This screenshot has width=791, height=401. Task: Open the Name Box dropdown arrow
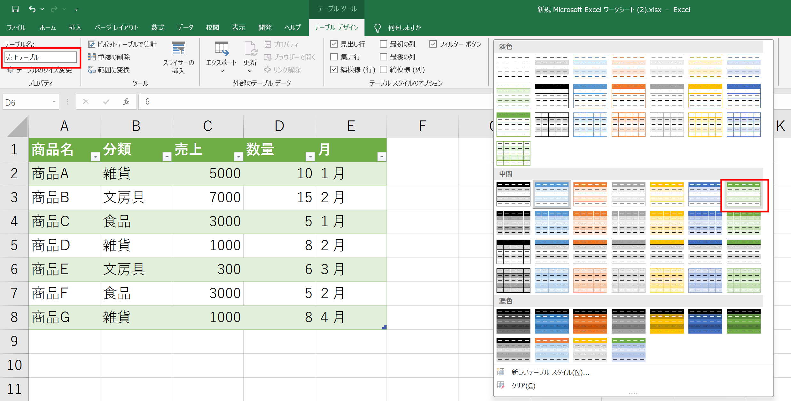pos(54,102)
